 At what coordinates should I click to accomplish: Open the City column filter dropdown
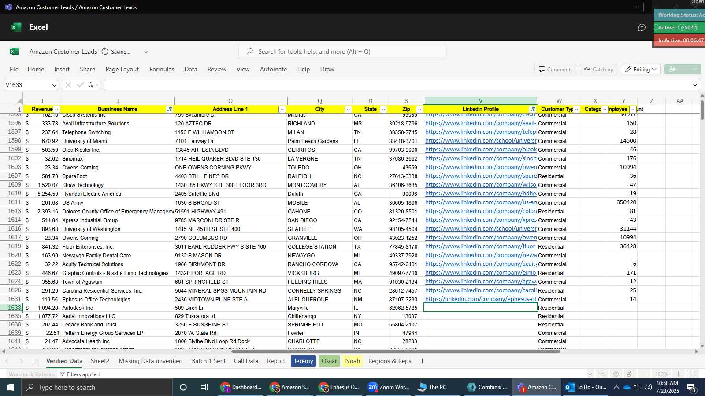tap(348, 109)
